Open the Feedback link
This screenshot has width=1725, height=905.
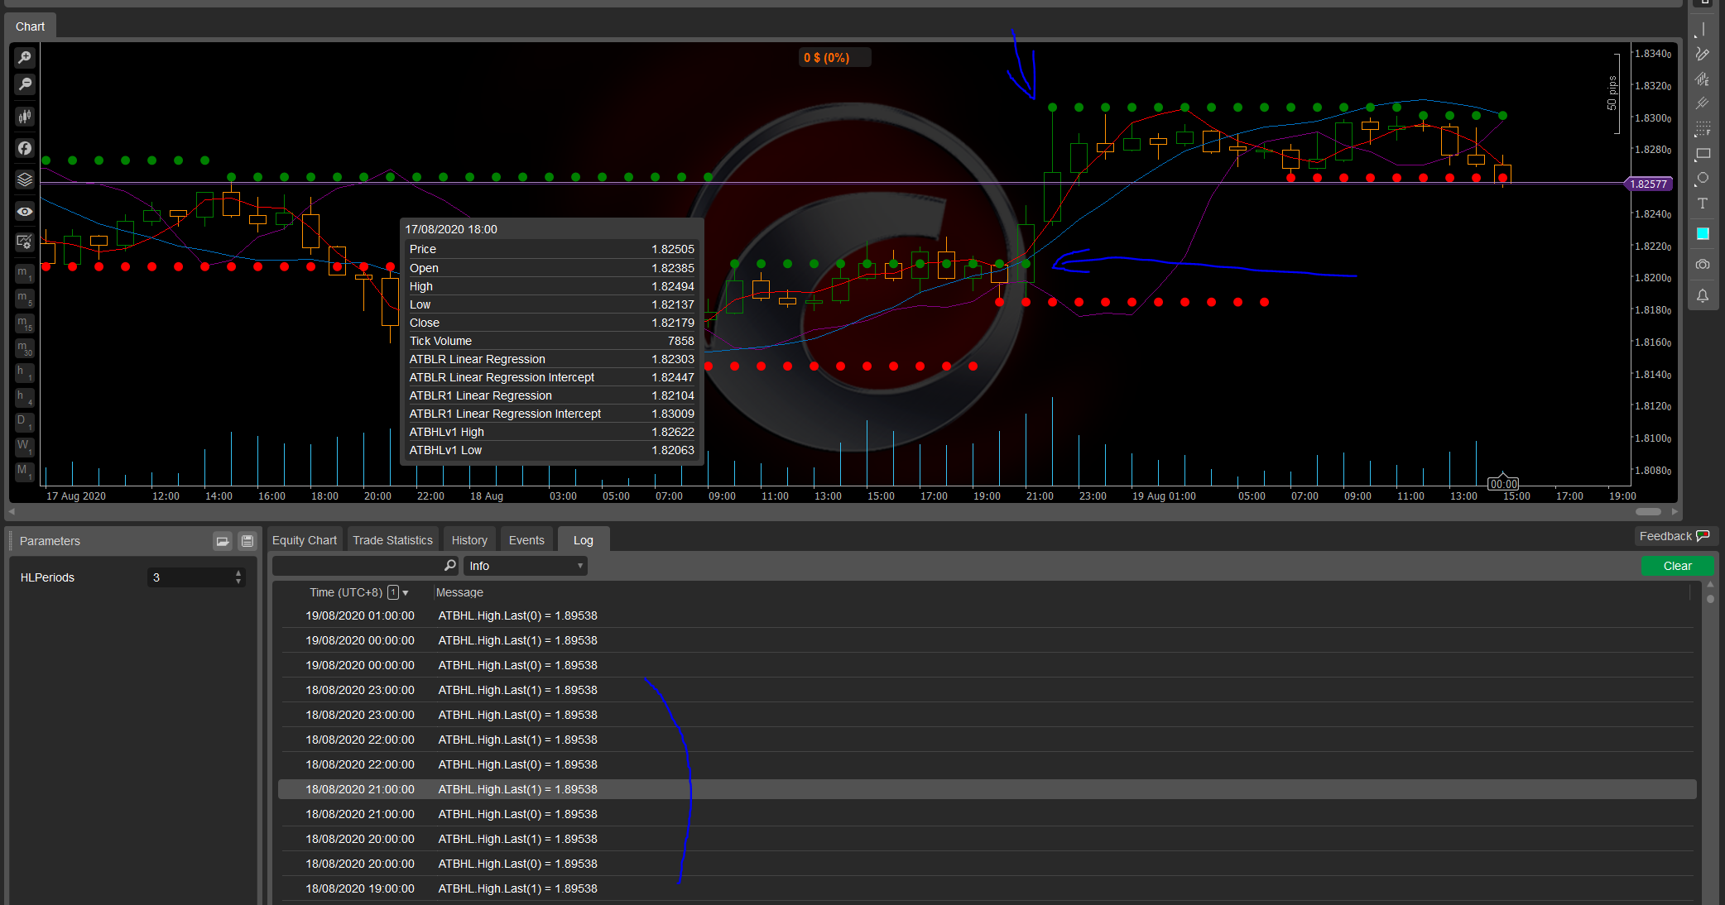(1674, 536)
